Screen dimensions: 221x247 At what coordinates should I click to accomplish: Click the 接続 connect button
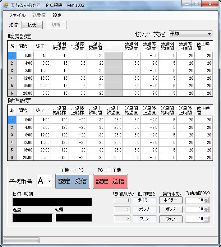(32, 25)
